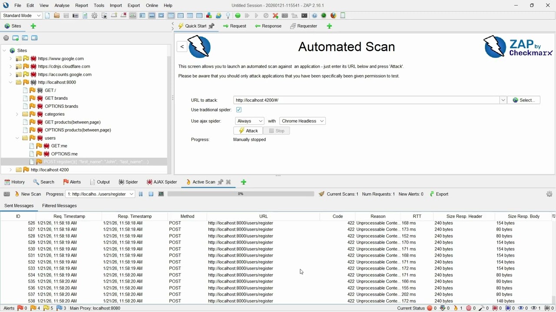
Task: Click the Attack button
Action: (x=248, y=131)
